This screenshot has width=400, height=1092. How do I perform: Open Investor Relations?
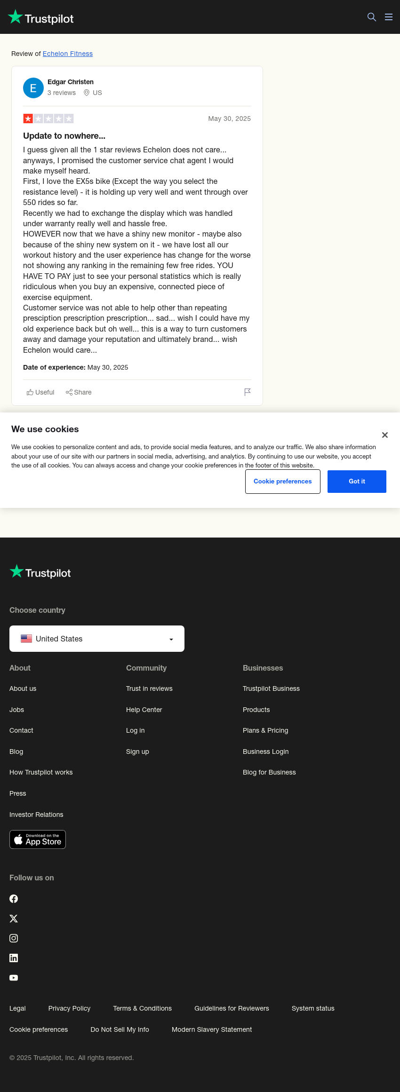click(x=36, y=815)
